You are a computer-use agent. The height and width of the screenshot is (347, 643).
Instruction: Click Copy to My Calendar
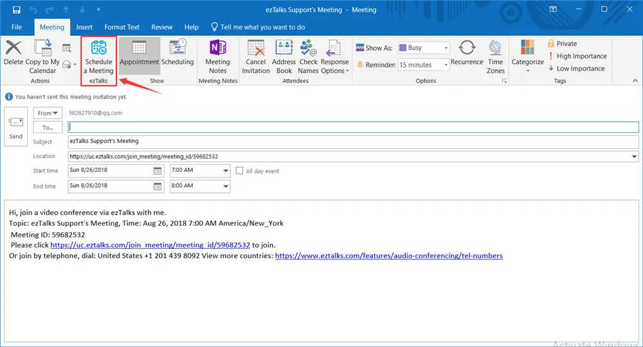click(x=42, y=56)
